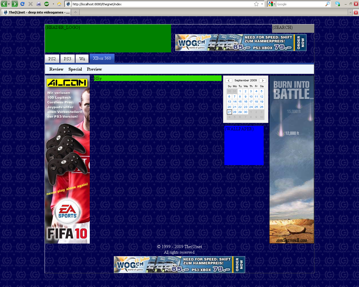The image size is (359, 287).
Task: Open the Review menu link
Action: [56, 69]
